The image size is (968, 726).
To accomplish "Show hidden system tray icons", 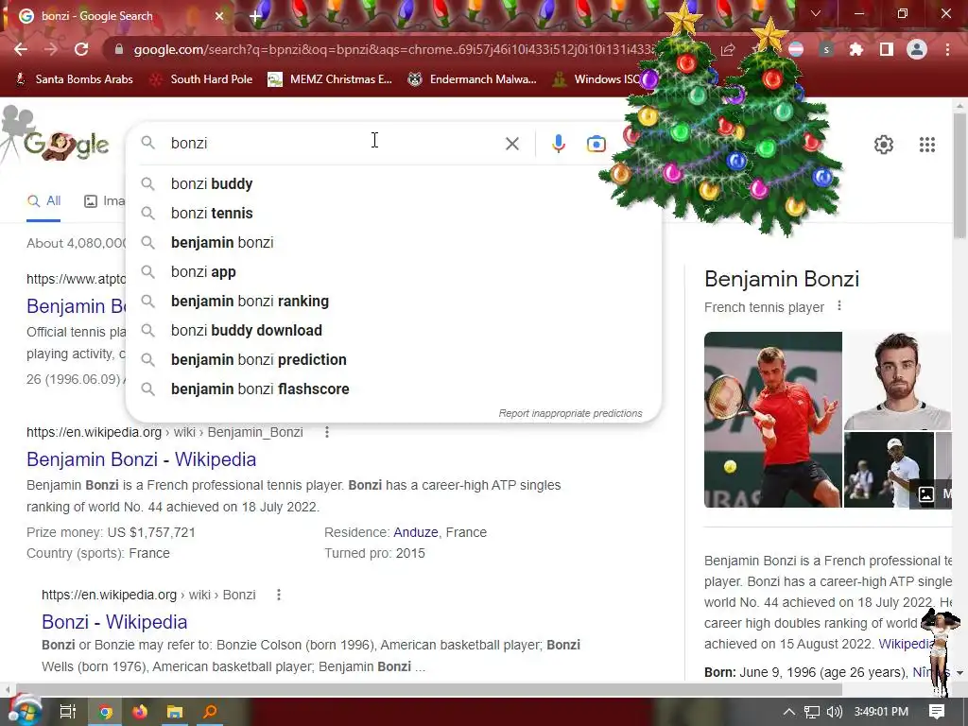I will [788, 712].
